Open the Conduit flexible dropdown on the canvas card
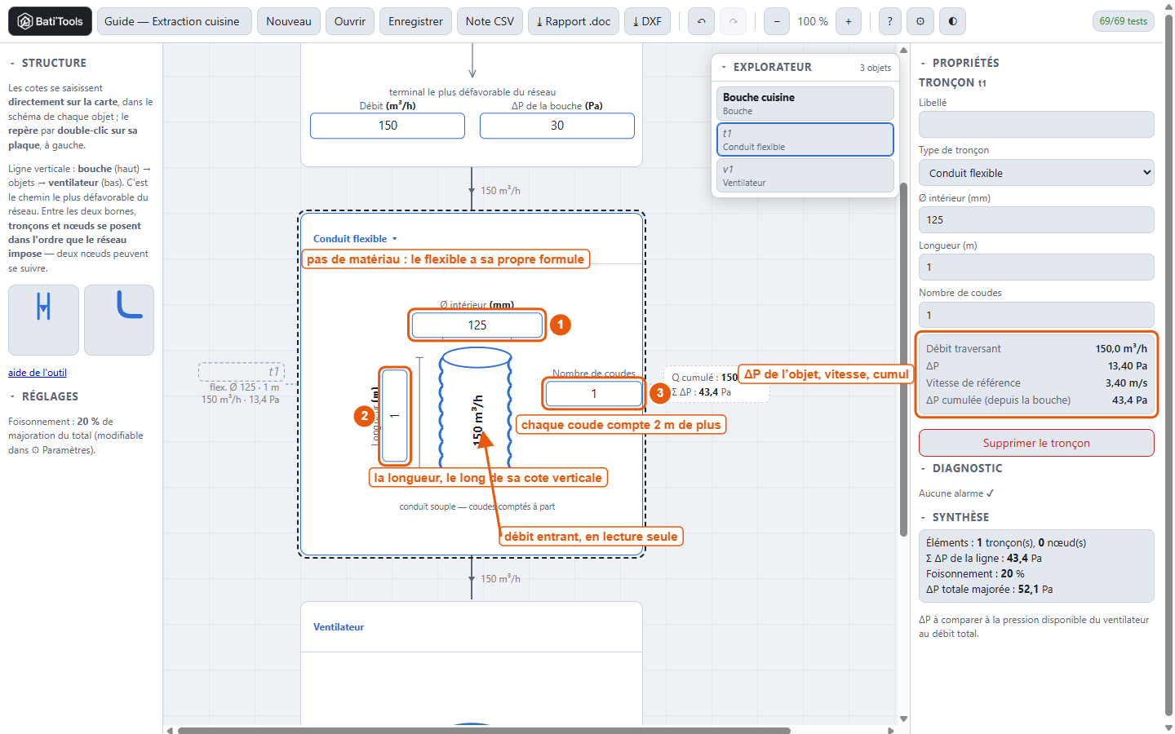Screen dimensions: 1175x734 [x=355, y=239]
